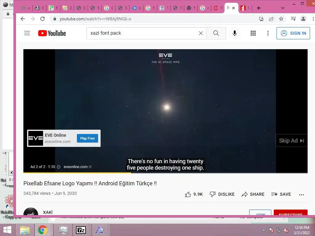This screenshot has width=315, height=236.
Task: Show hidden tray icons arrow
Action: pyautogui.click(x=264, y=230)
